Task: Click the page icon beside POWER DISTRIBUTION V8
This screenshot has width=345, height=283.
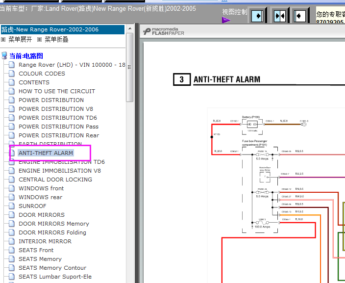Action: [x=12, y=108]
